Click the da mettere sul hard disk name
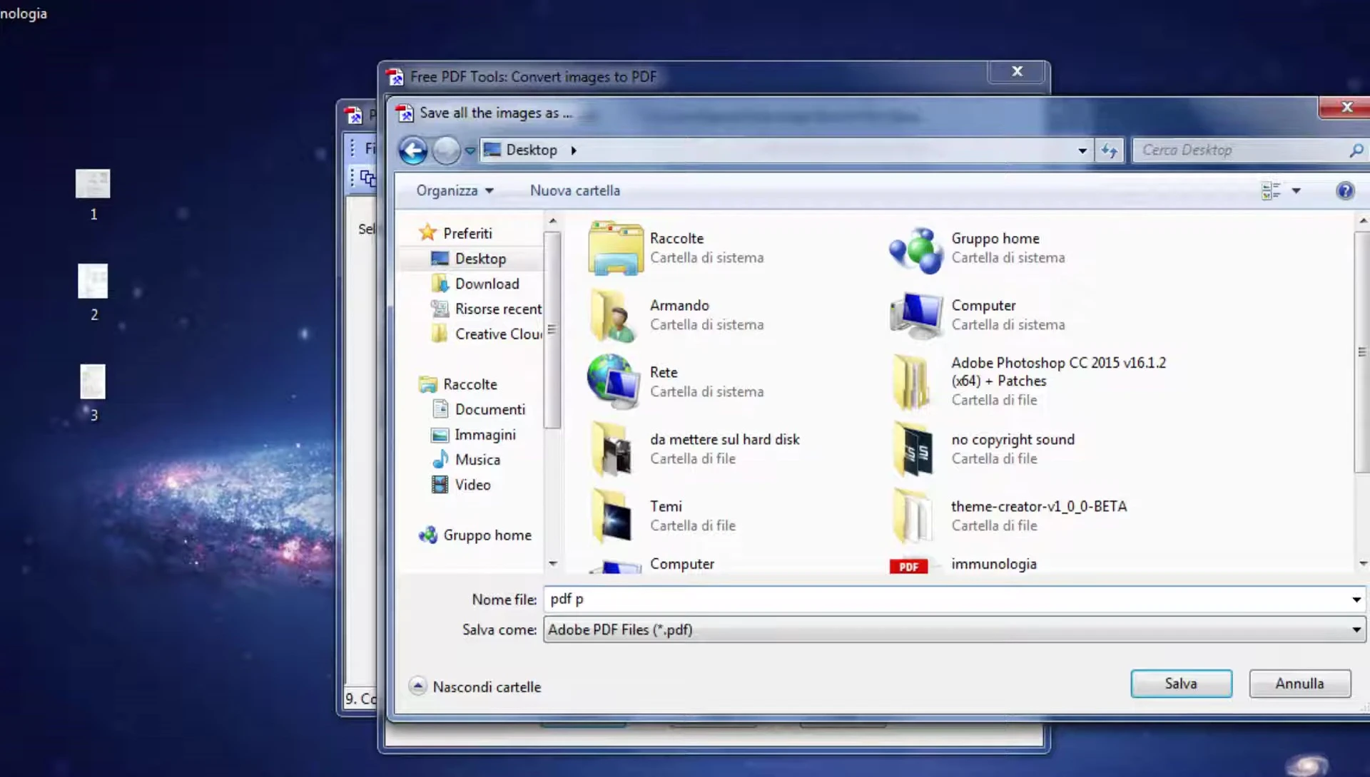This screenshot has height=777, width=1370. point(724,440)
